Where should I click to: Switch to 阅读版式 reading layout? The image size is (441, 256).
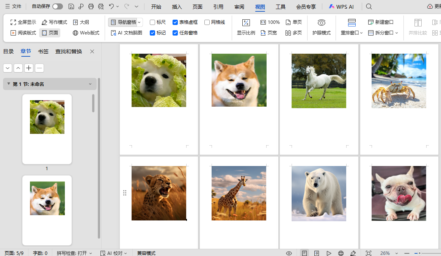tap(24, 33)
